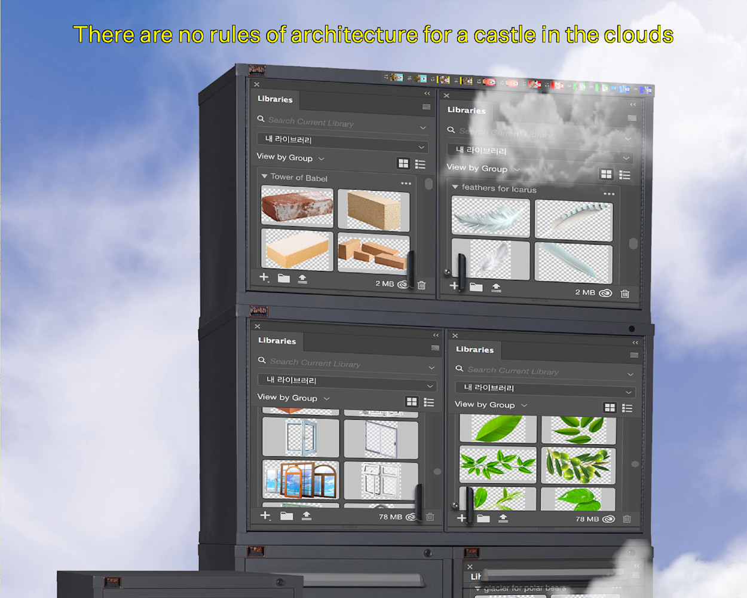Open View by Group dropdown in Tower of Babel panel
Screen dimensions: 747x598
pos(290,157)
